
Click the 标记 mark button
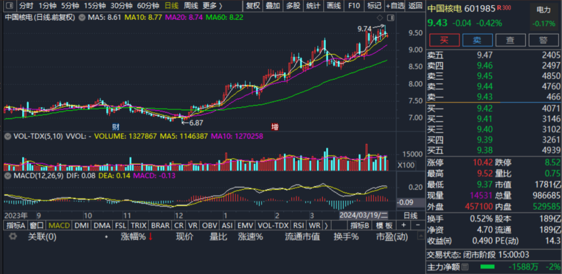(374, 6)
